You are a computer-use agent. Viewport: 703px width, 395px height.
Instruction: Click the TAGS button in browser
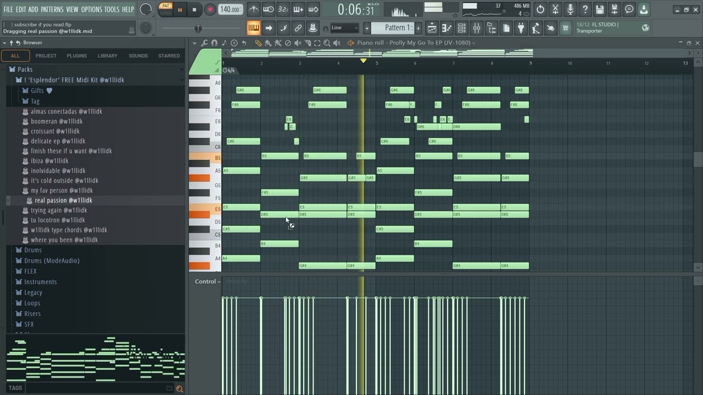[x=15, y=388]
